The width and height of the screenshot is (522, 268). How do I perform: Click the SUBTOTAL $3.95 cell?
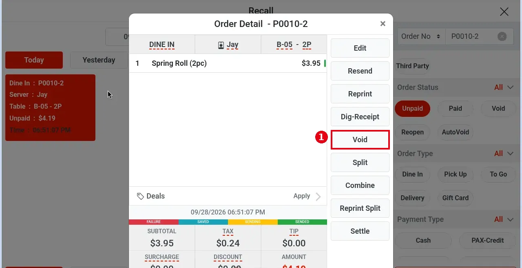pos(162,238)
